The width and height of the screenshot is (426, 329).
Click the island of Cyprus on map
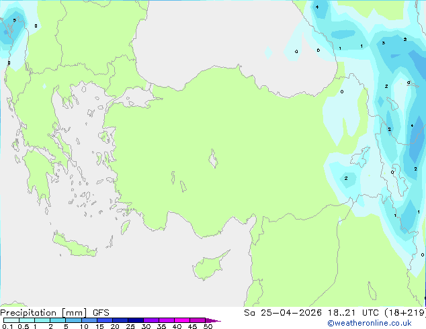208,267
